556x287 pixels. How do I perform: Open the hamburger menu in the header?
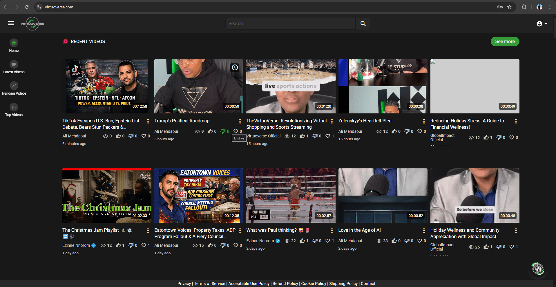pos(11,23)
